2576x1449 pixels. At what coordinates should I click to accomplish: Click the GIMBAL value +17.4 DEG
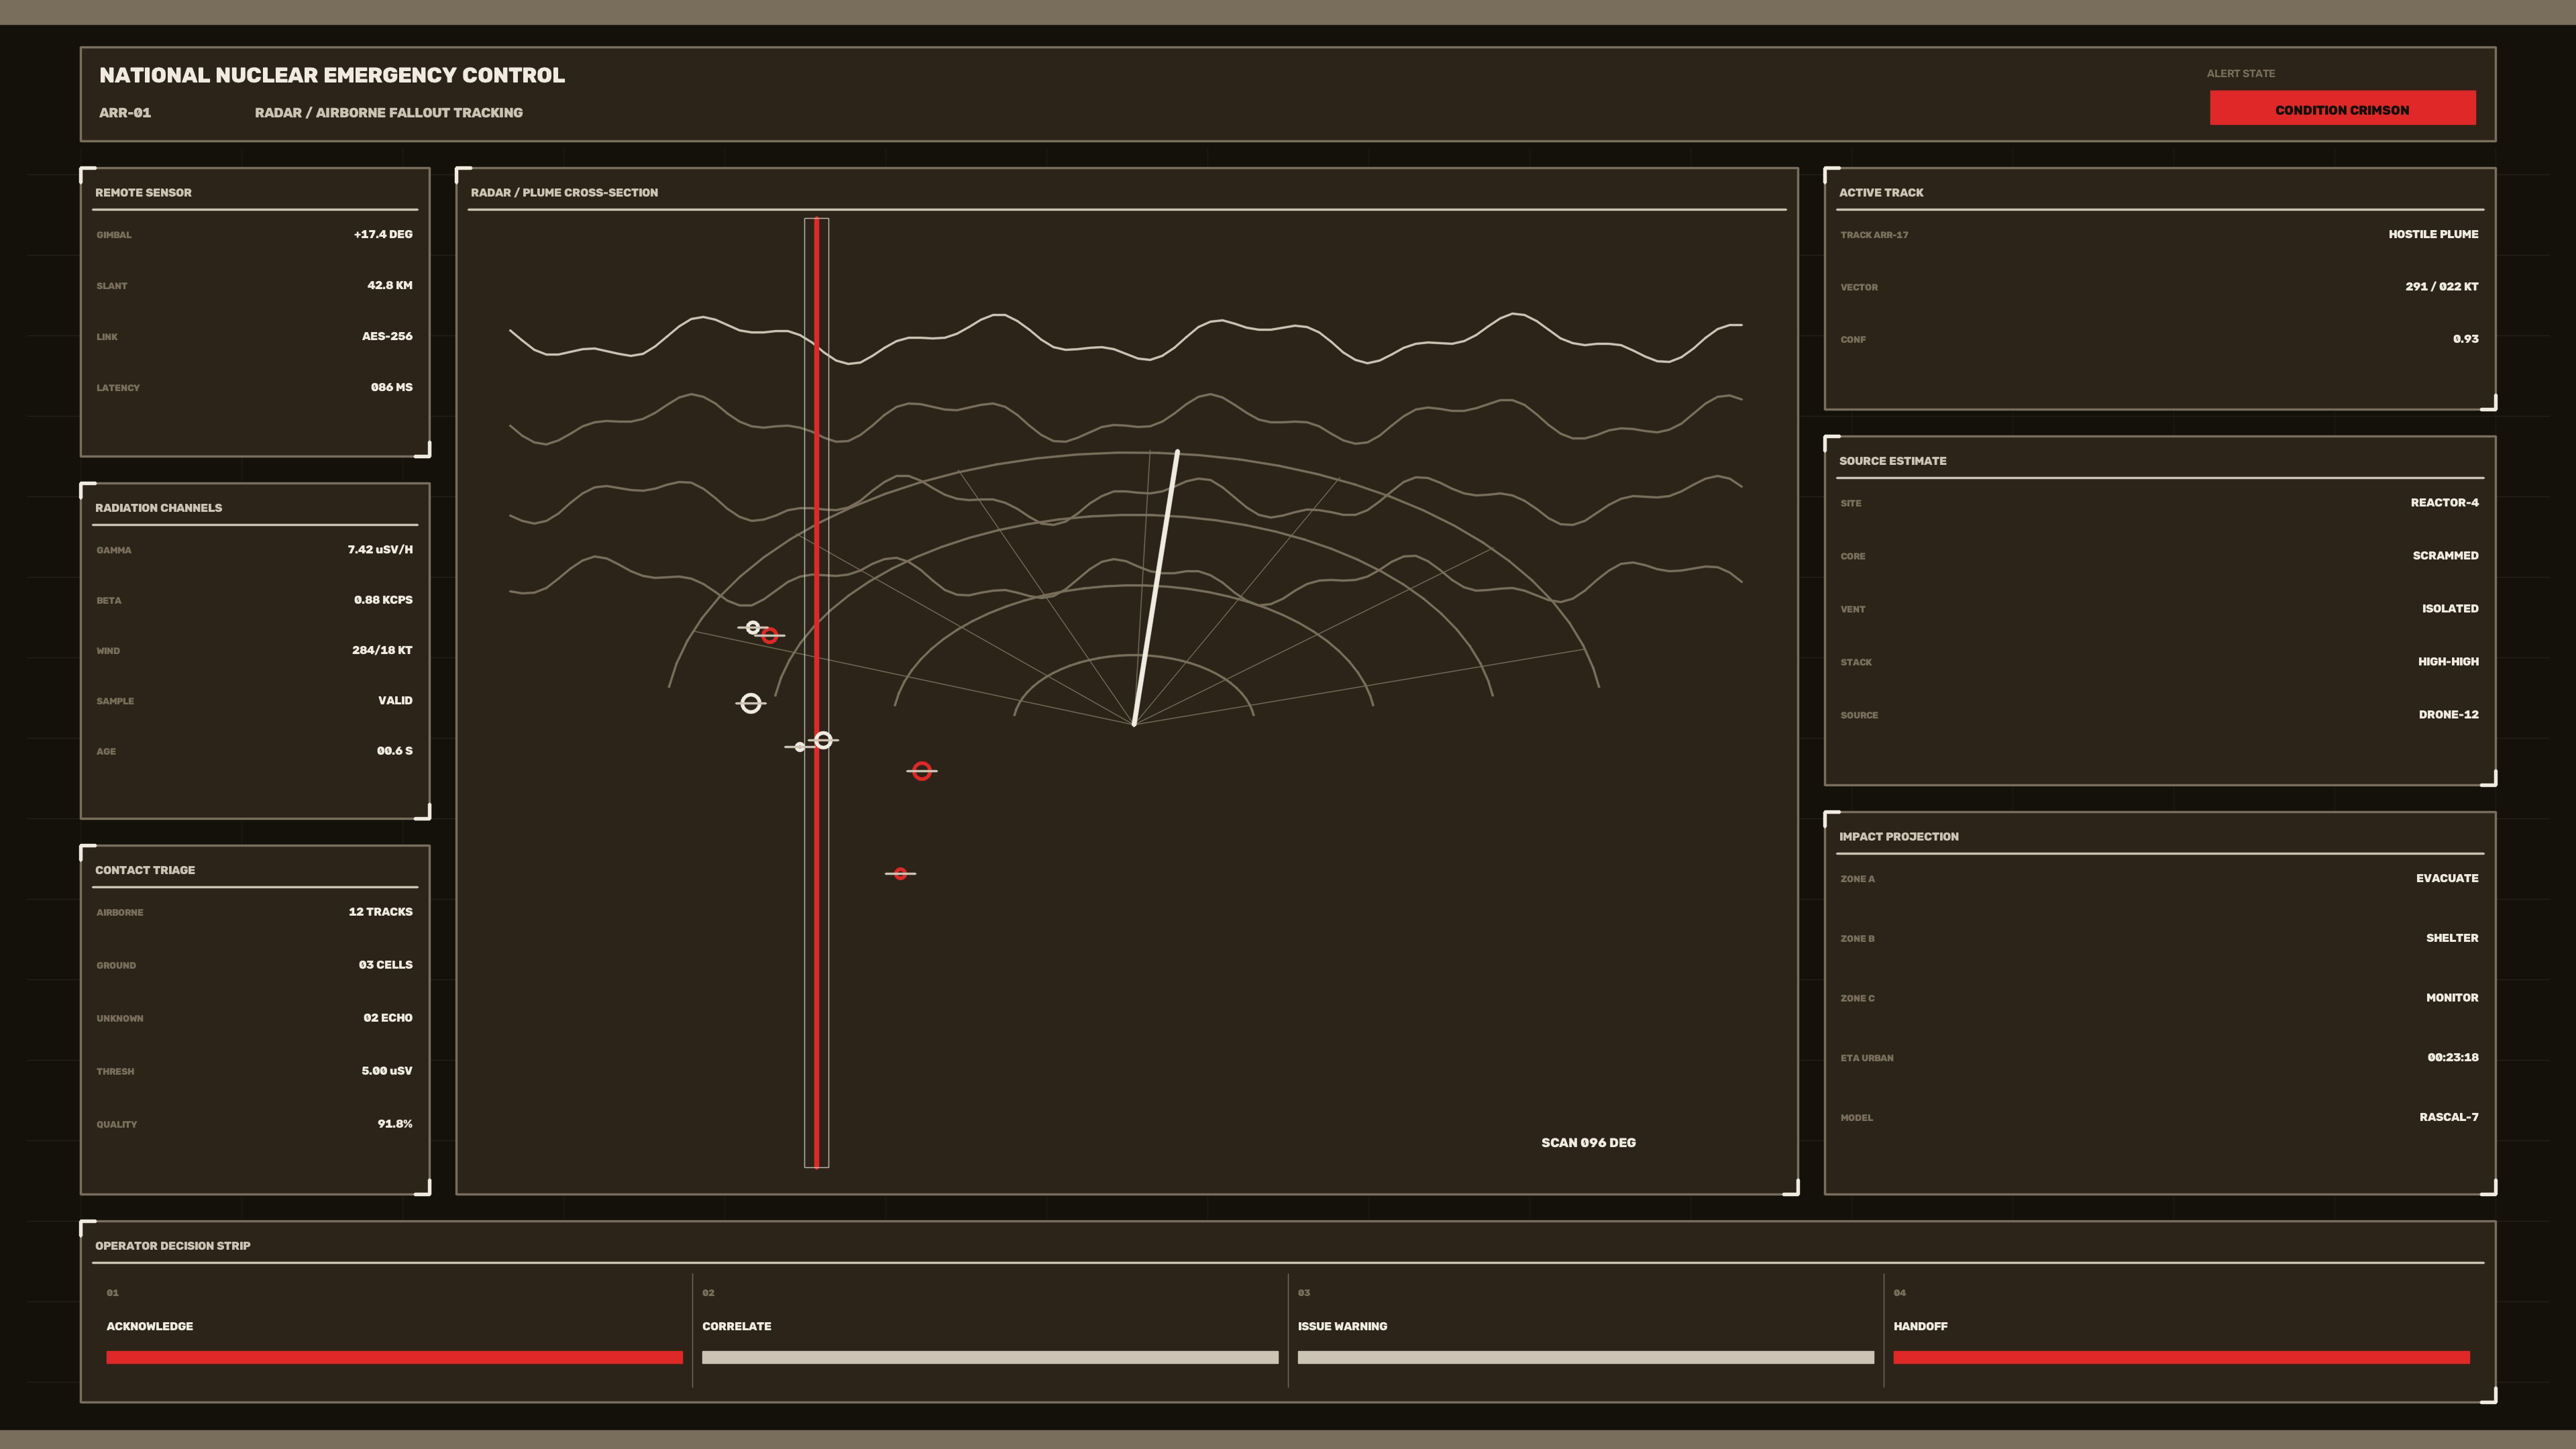[x=383, y=235]
